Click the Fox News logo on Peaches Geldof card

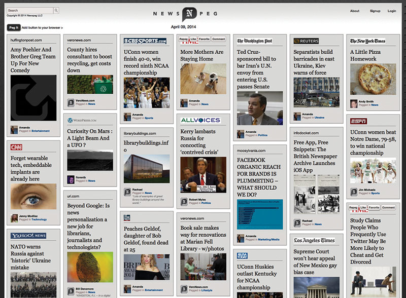pos(127,217)
